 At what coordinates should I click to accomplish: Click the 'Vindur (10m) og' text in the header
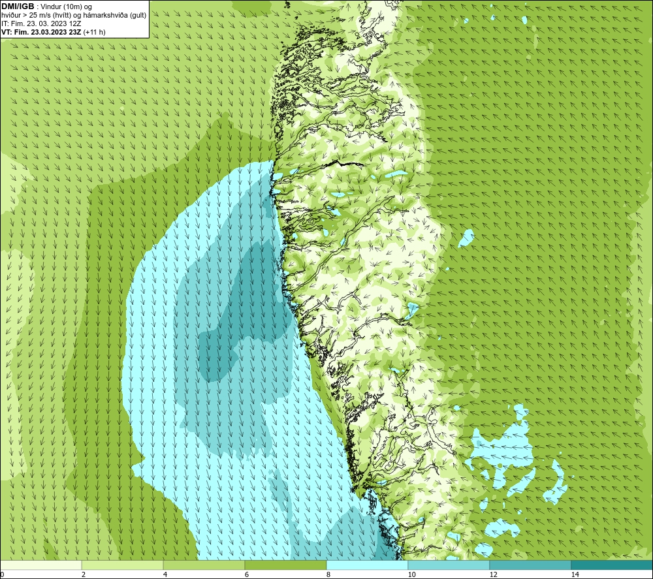67,7
